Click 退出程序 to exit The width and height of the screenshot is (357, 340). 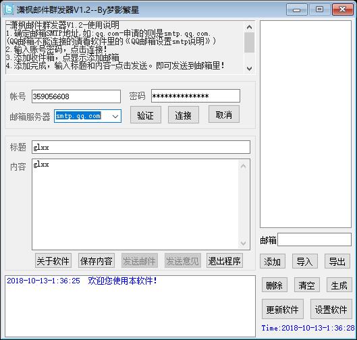(x=225, y=261)
